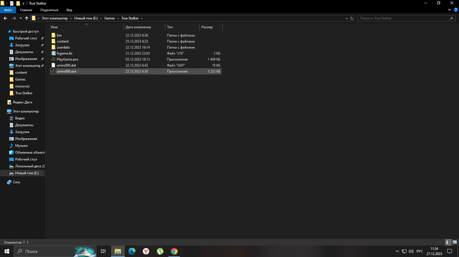Switch to the Главная ribbon tab

26,10
